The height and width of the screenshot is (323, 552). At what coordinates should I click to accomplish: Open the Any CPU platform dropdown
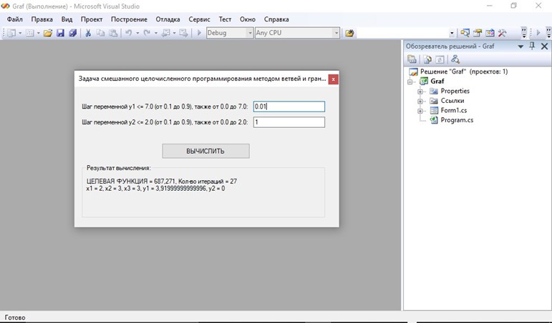[x=336, y=33]
